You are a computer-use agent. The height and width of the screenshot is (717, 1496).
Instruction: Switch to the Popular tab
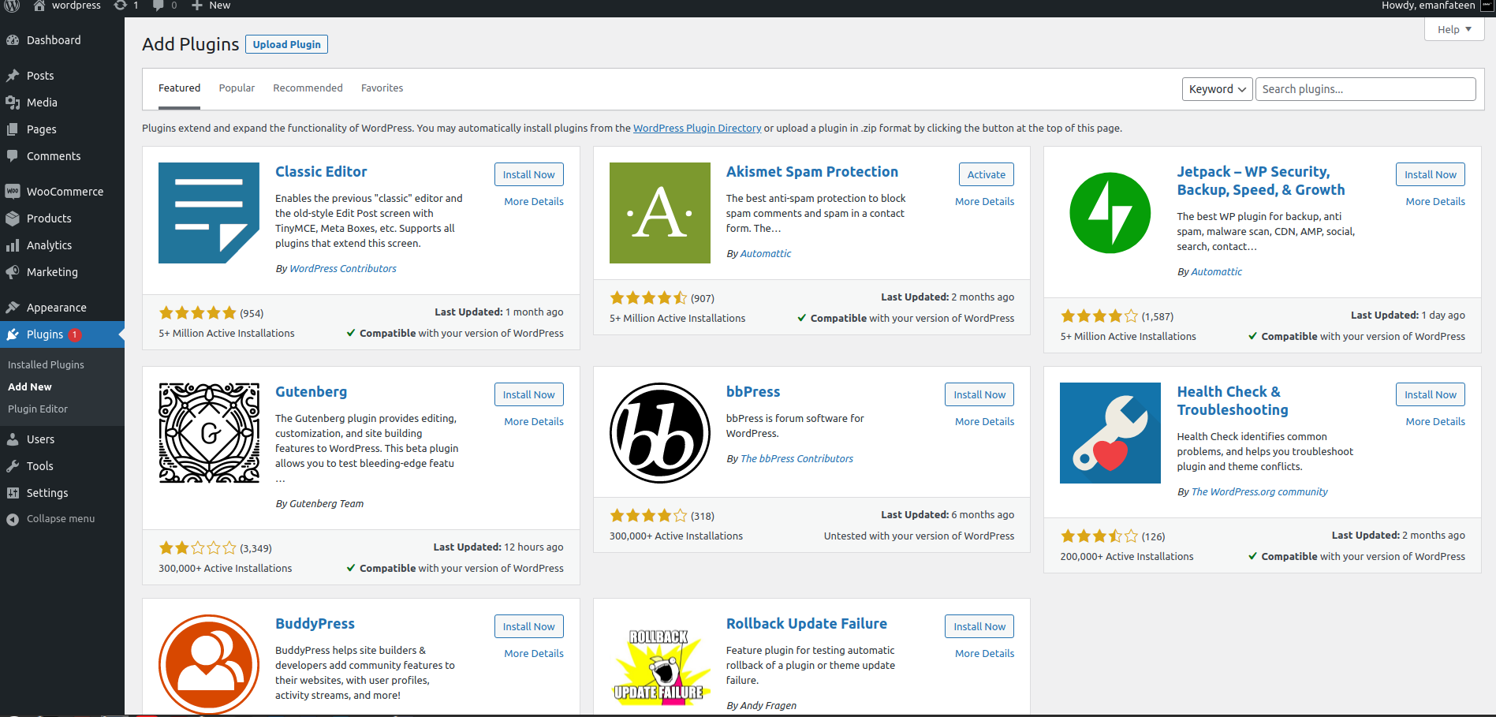click(x=237, y=88)
